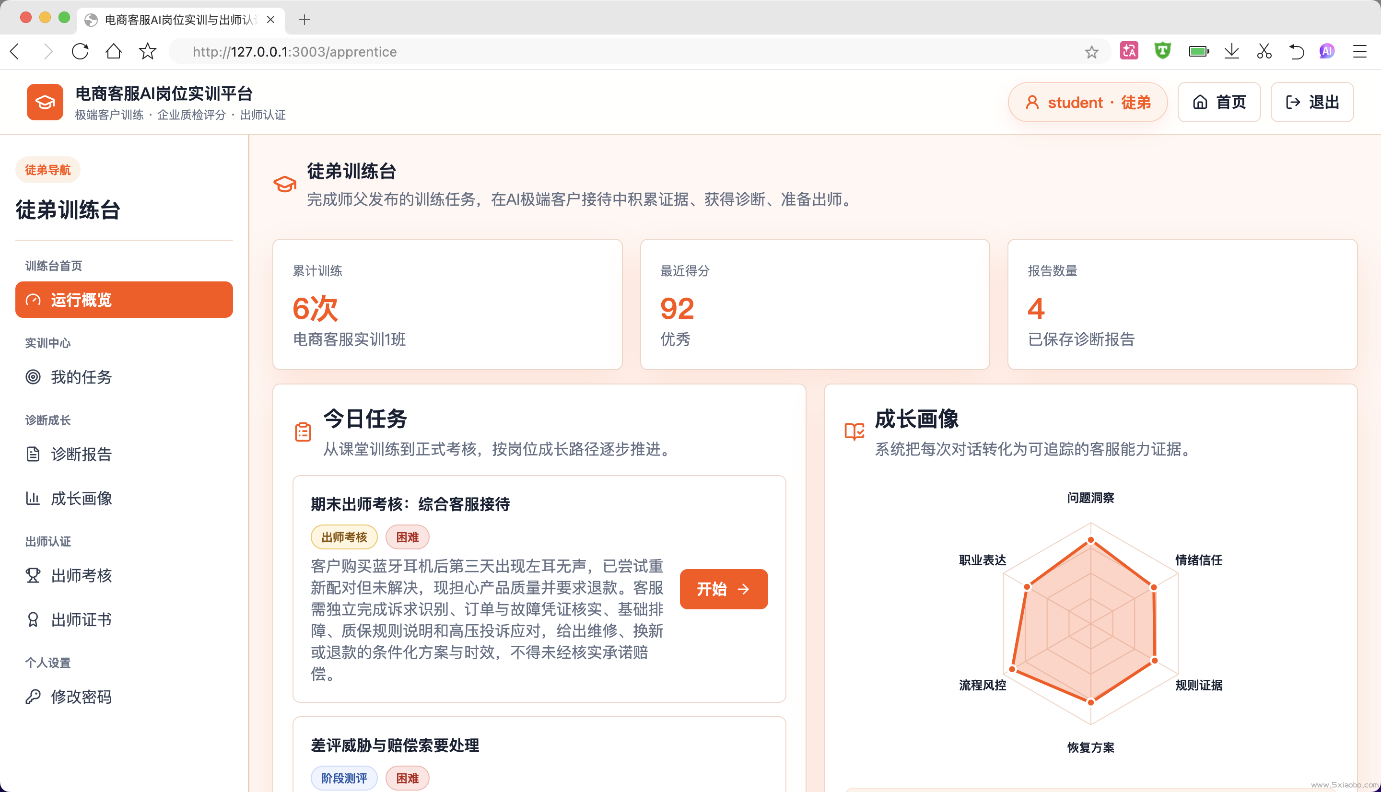Open 成长画像 in the sidebar
The width and height of the screenshot is (1381, 792).
[x=124, y=498]
